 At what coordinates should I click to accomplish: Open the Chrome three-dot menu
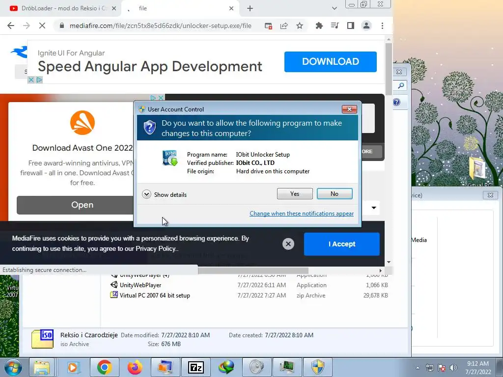point(382,26)
